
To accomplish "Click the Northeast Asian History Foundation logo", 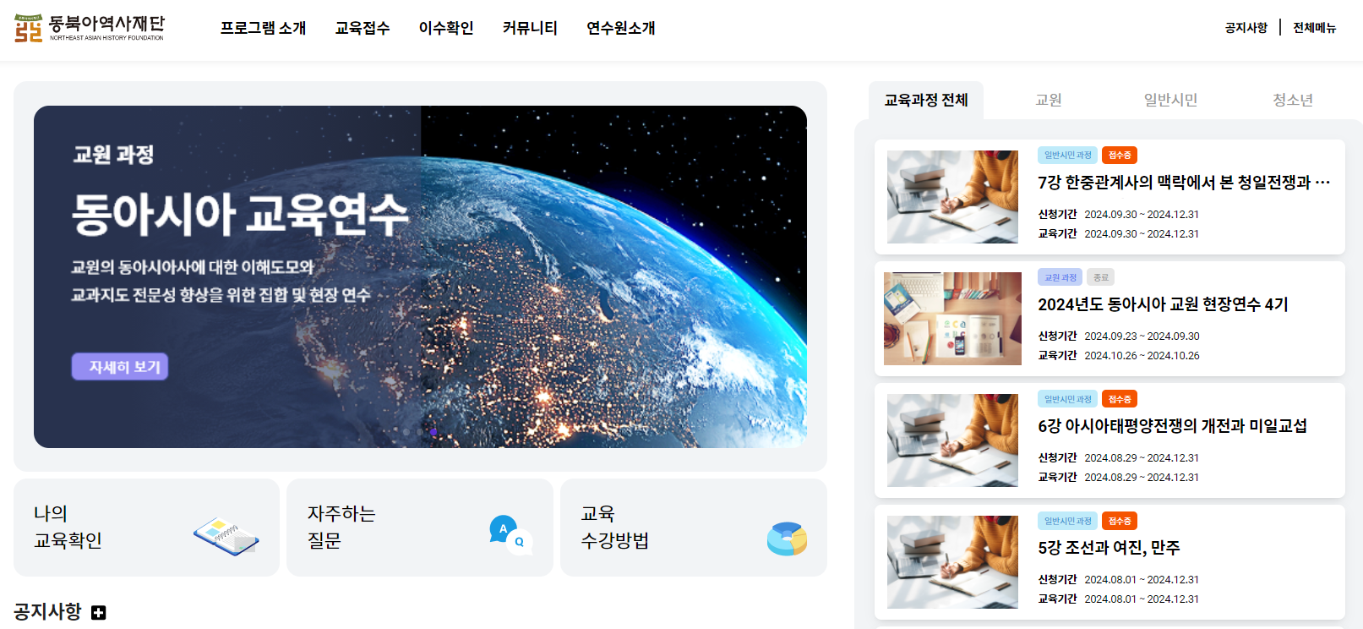I will click(x=90, y=28).
